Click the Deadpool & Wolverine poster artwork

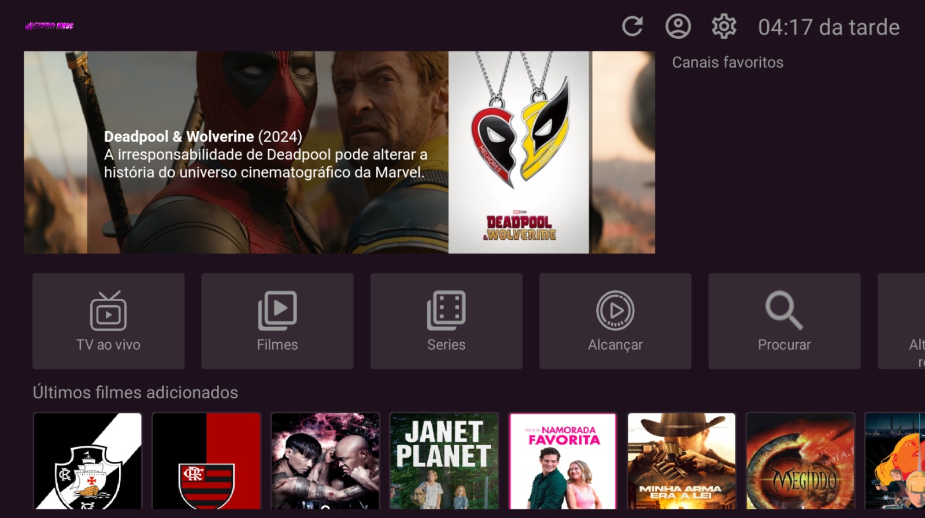(x=519, y=153)
